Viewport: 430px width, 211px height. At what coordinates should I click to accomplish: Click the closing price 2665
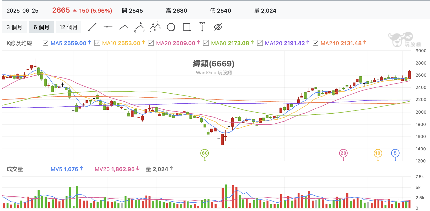coord(61,10)
